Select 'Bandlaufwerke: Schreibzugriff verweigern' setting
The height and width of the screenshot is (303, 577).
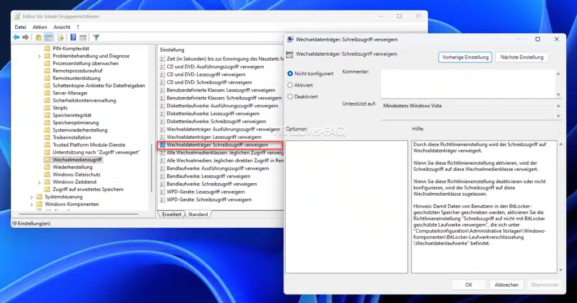[x=212, y=184]
